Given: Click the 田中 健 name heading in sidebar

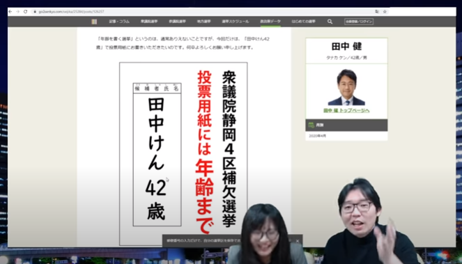Looking at the screenshot, I should coord(346,47).
